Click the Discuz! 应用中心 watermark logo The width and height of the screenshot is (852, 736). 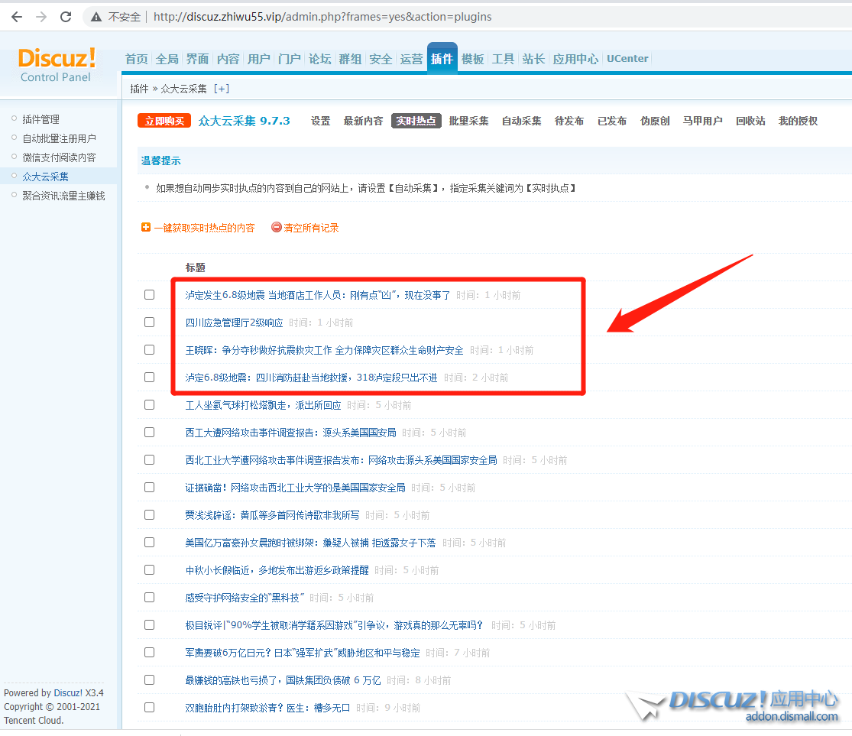734,705
